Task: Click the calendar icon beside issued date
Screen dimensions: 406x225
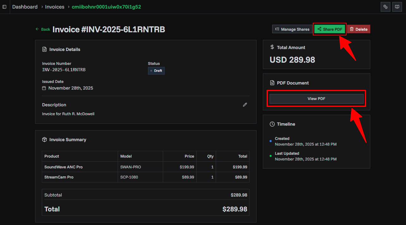Action: 44,88
